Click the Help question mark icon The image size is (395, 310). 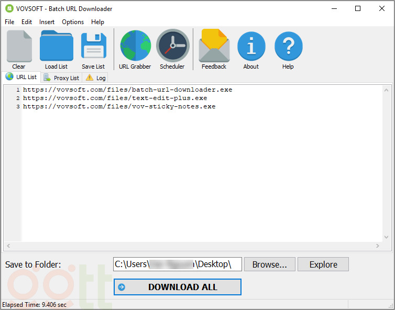[288, 47]
